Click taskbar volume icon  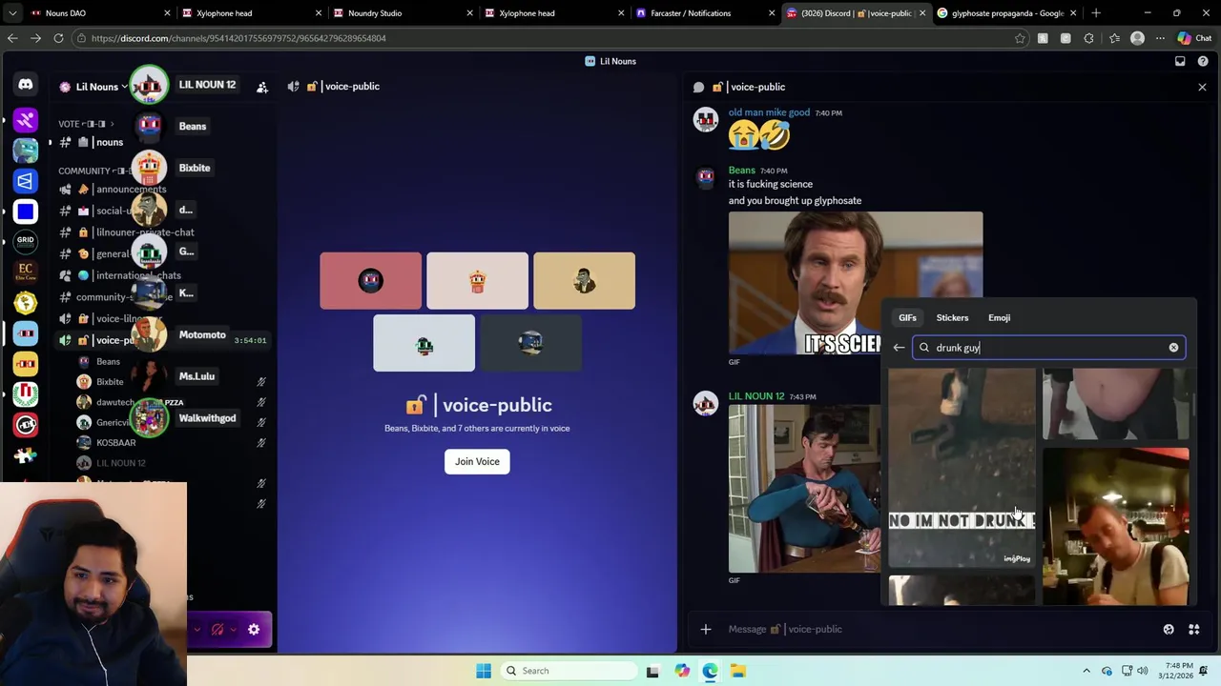[1143, 671]
